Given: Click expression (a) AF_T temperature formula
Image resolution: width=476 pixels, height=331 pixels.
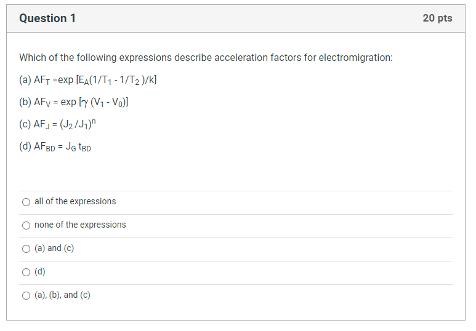Looking at the screenshot, I should 87,81.
